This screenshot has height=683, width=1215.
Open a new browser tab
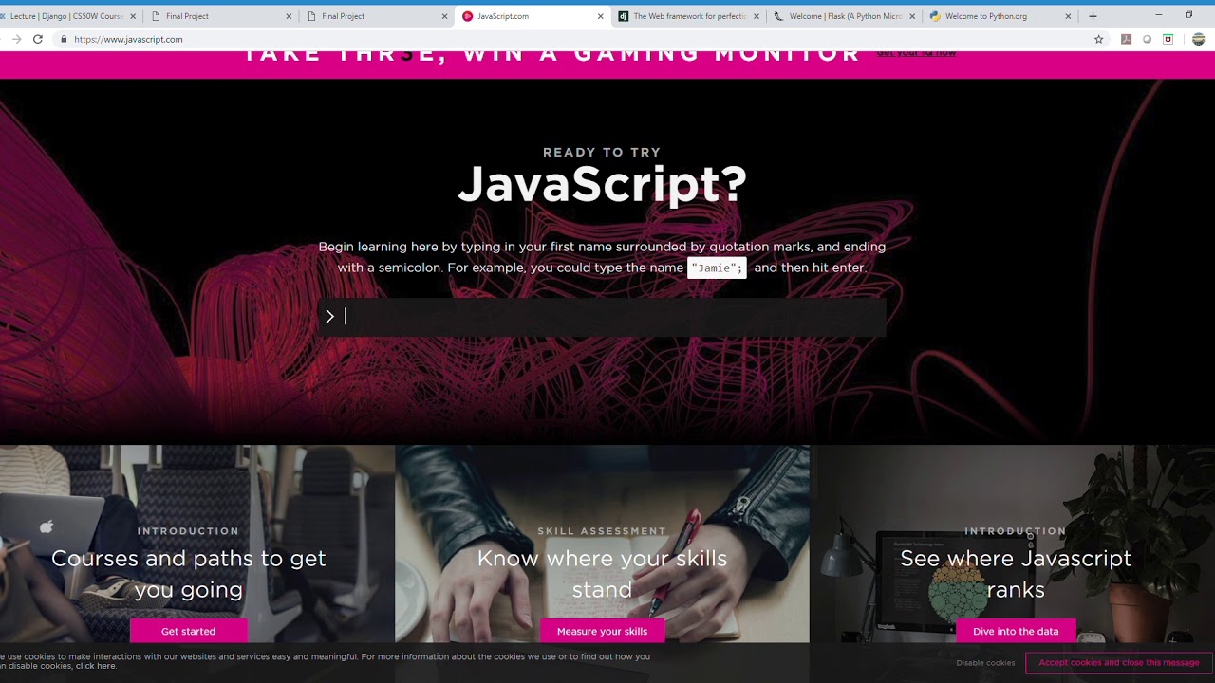[1093, 16]
